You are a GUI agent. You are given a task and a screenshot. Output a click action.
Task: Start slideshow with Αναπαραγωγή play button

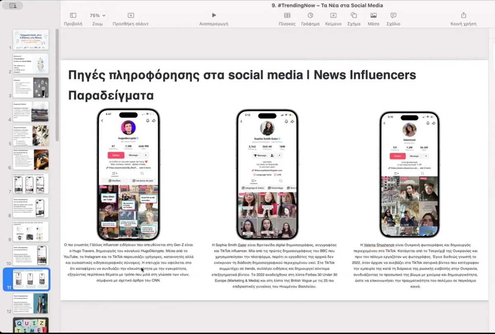pos(214,16)
